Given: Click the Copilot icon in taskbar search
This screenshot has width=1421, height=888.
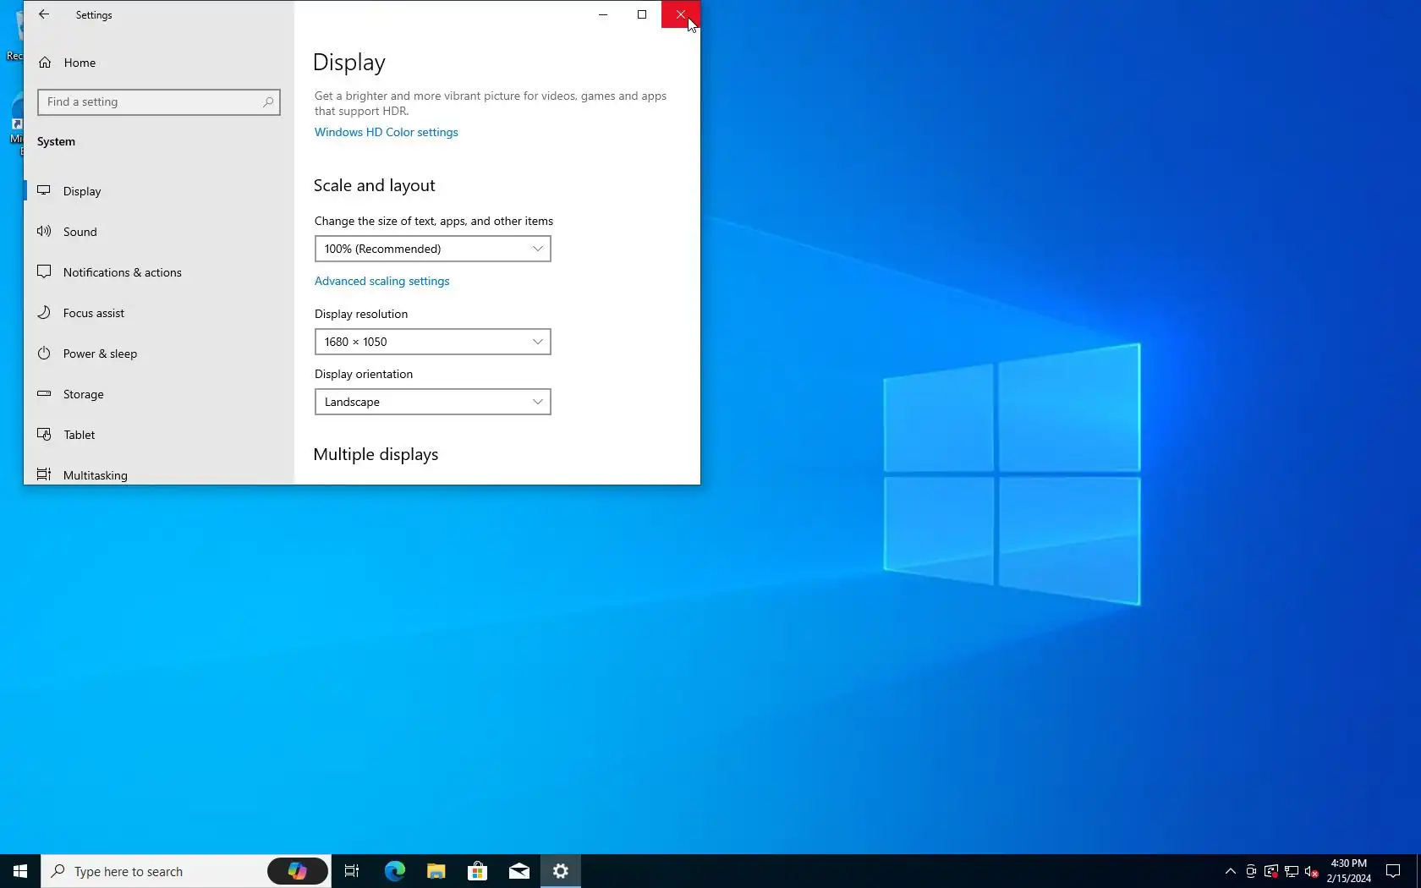Looking at the screenshot, I should [298, 871].
